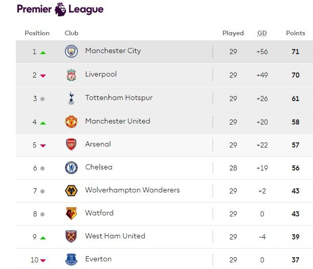The width and height of the screenshot is (313, 269).
Task: Open the Chelsea team link
Action: click(x=99, y=167)
